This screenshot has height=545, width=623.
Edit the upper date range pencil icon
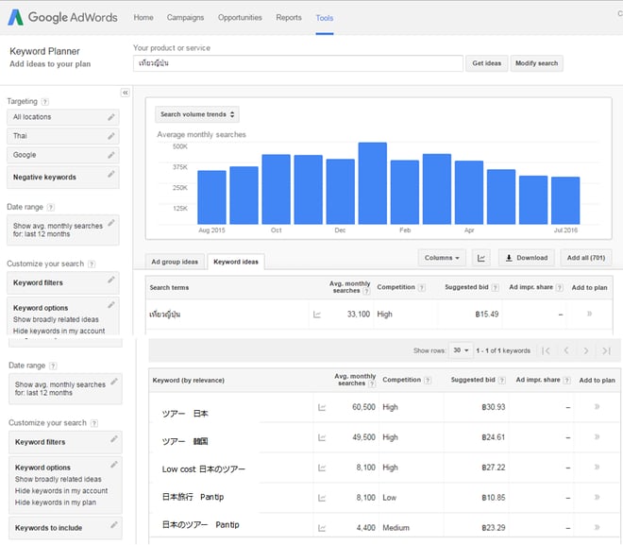(111, 223)
